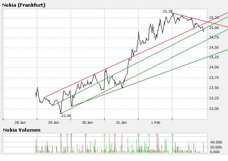Click the 'Nokia Volumen' heading

point(22,130)
